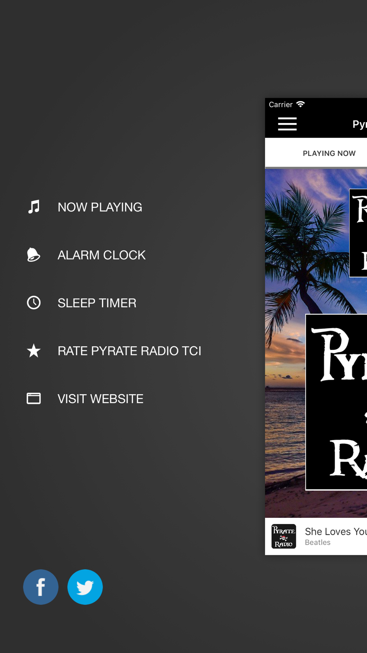367x653 pixels.
Task: Click the sleep timer clock icon
Action: (34, 303)
